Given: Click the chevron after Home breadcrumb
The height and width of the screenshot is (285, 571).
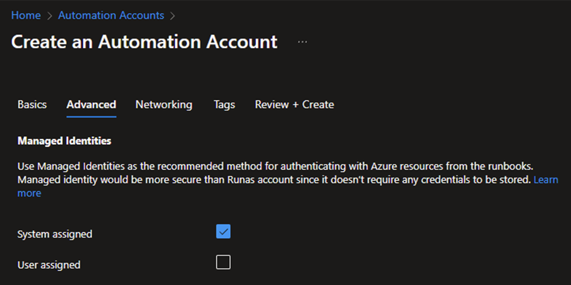Looking at the screenshot, I should 50,16.
